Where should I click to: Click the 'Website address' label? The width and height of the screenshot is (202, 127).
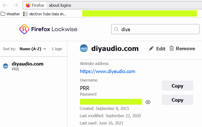point(94,64)
